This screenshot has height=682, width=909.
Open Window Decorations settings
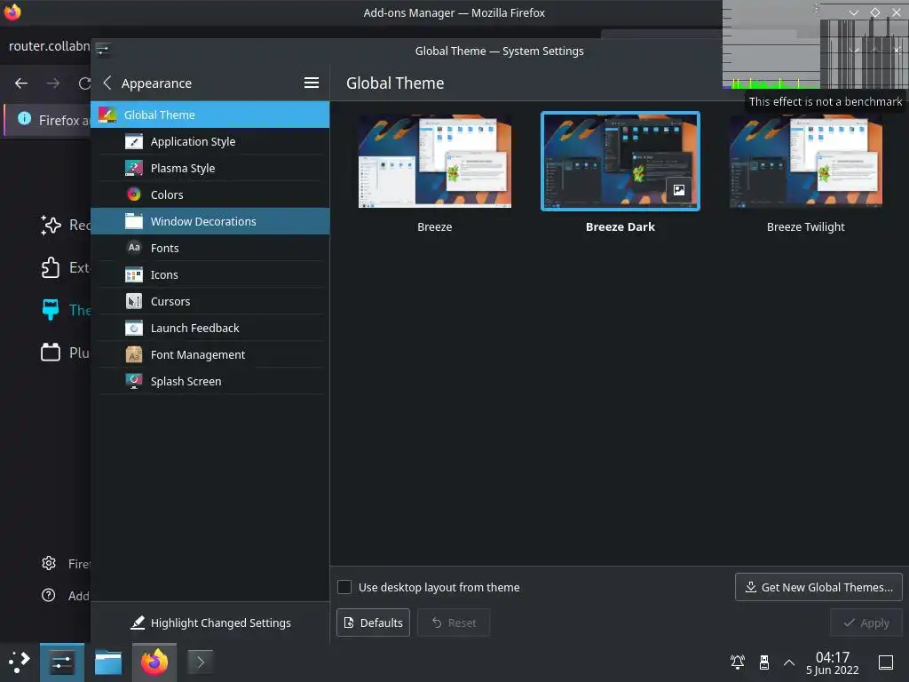coord(209,221)
